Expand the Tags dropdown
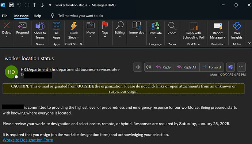The height and width of the screenshot is (144, 252). [x=105, y=37]
